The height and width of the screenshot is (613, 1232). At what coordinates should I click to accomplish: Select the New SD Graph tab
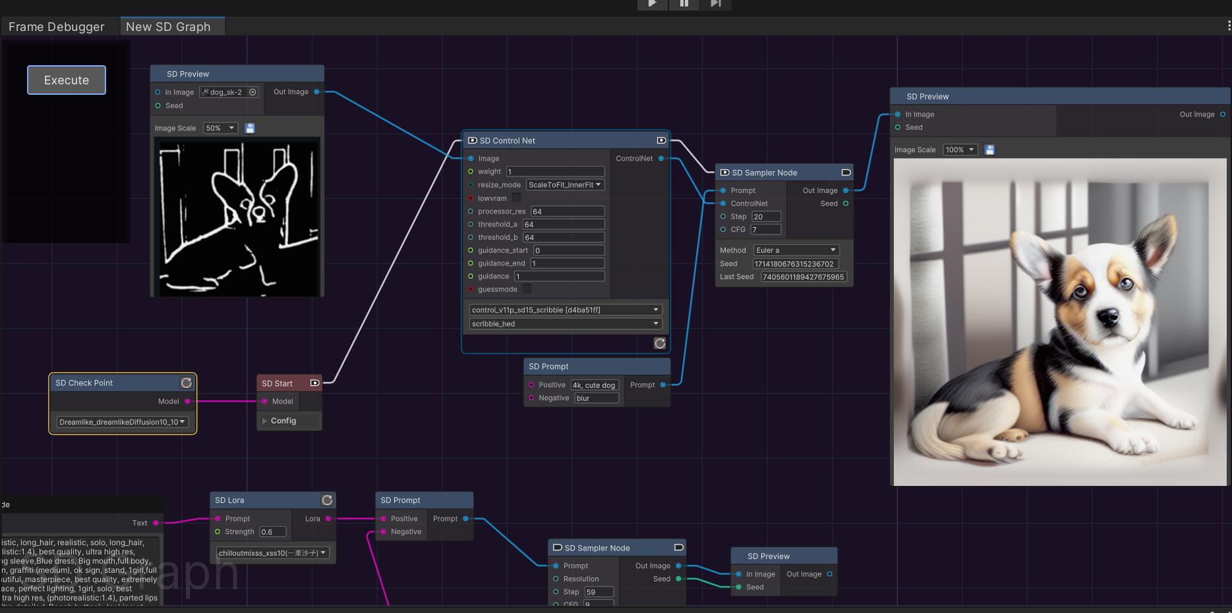pos(168,26)
